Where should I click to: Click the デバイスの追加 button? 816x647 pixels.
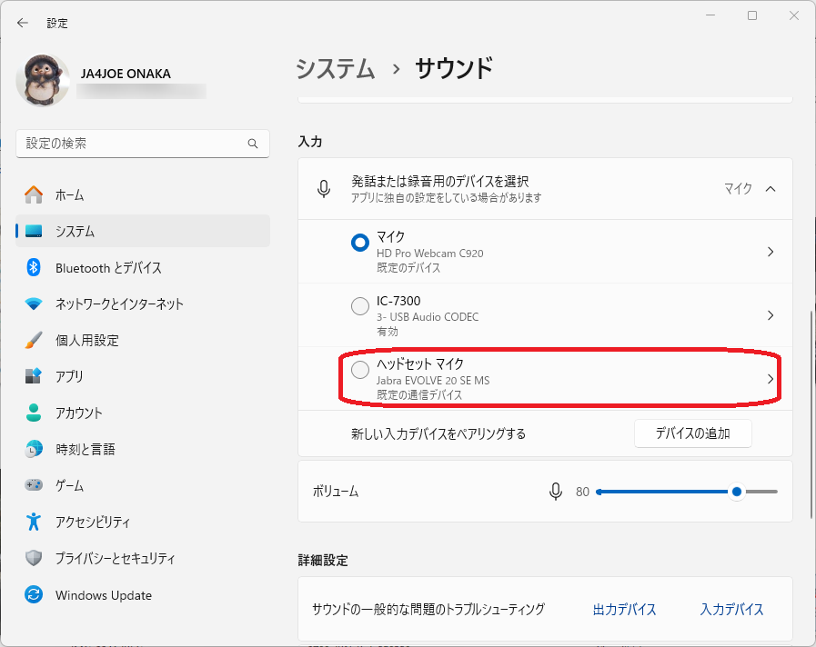coord(692,433)
